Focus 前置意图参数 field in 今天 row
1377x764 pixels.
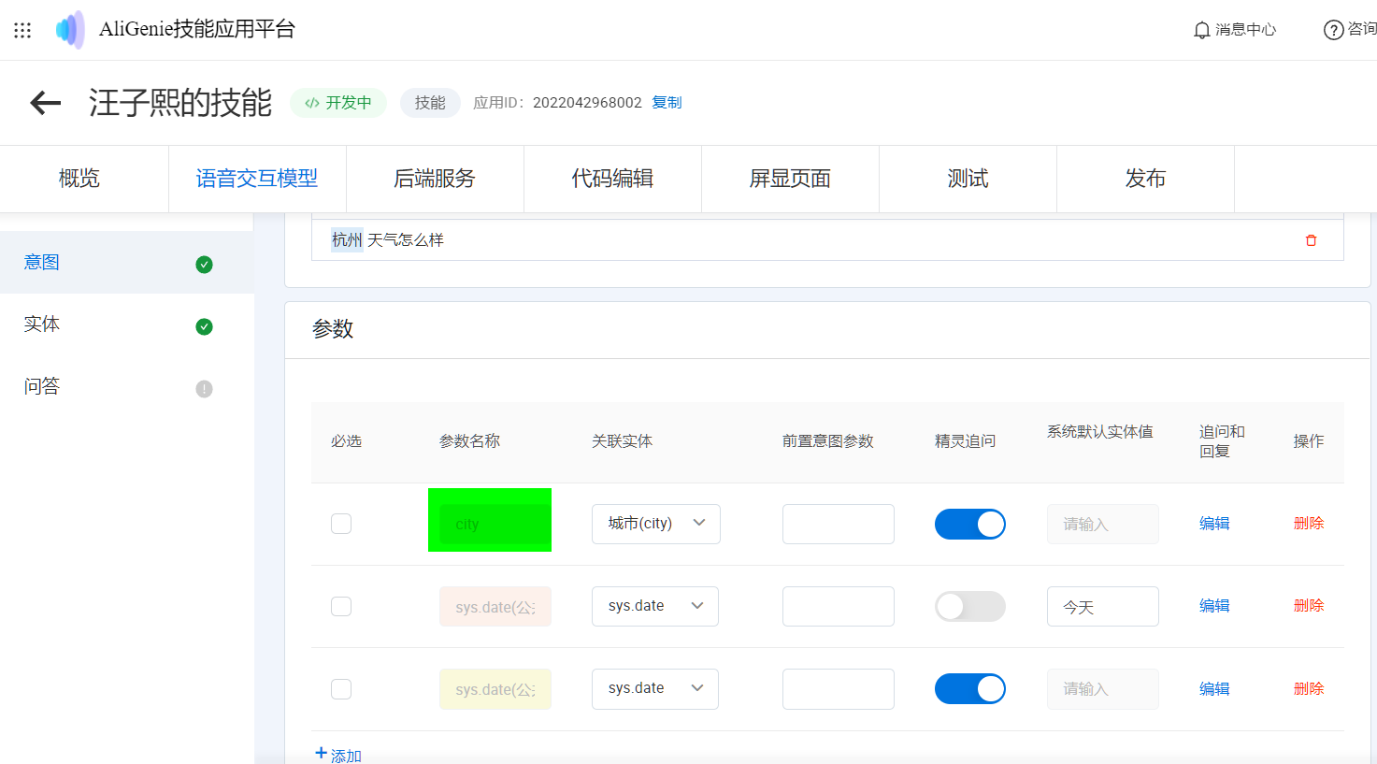pyautogui.click(x=839, y=606)
